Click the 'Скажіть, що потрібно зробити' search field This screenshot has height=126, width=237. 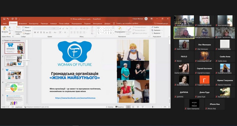click(127, 23)
